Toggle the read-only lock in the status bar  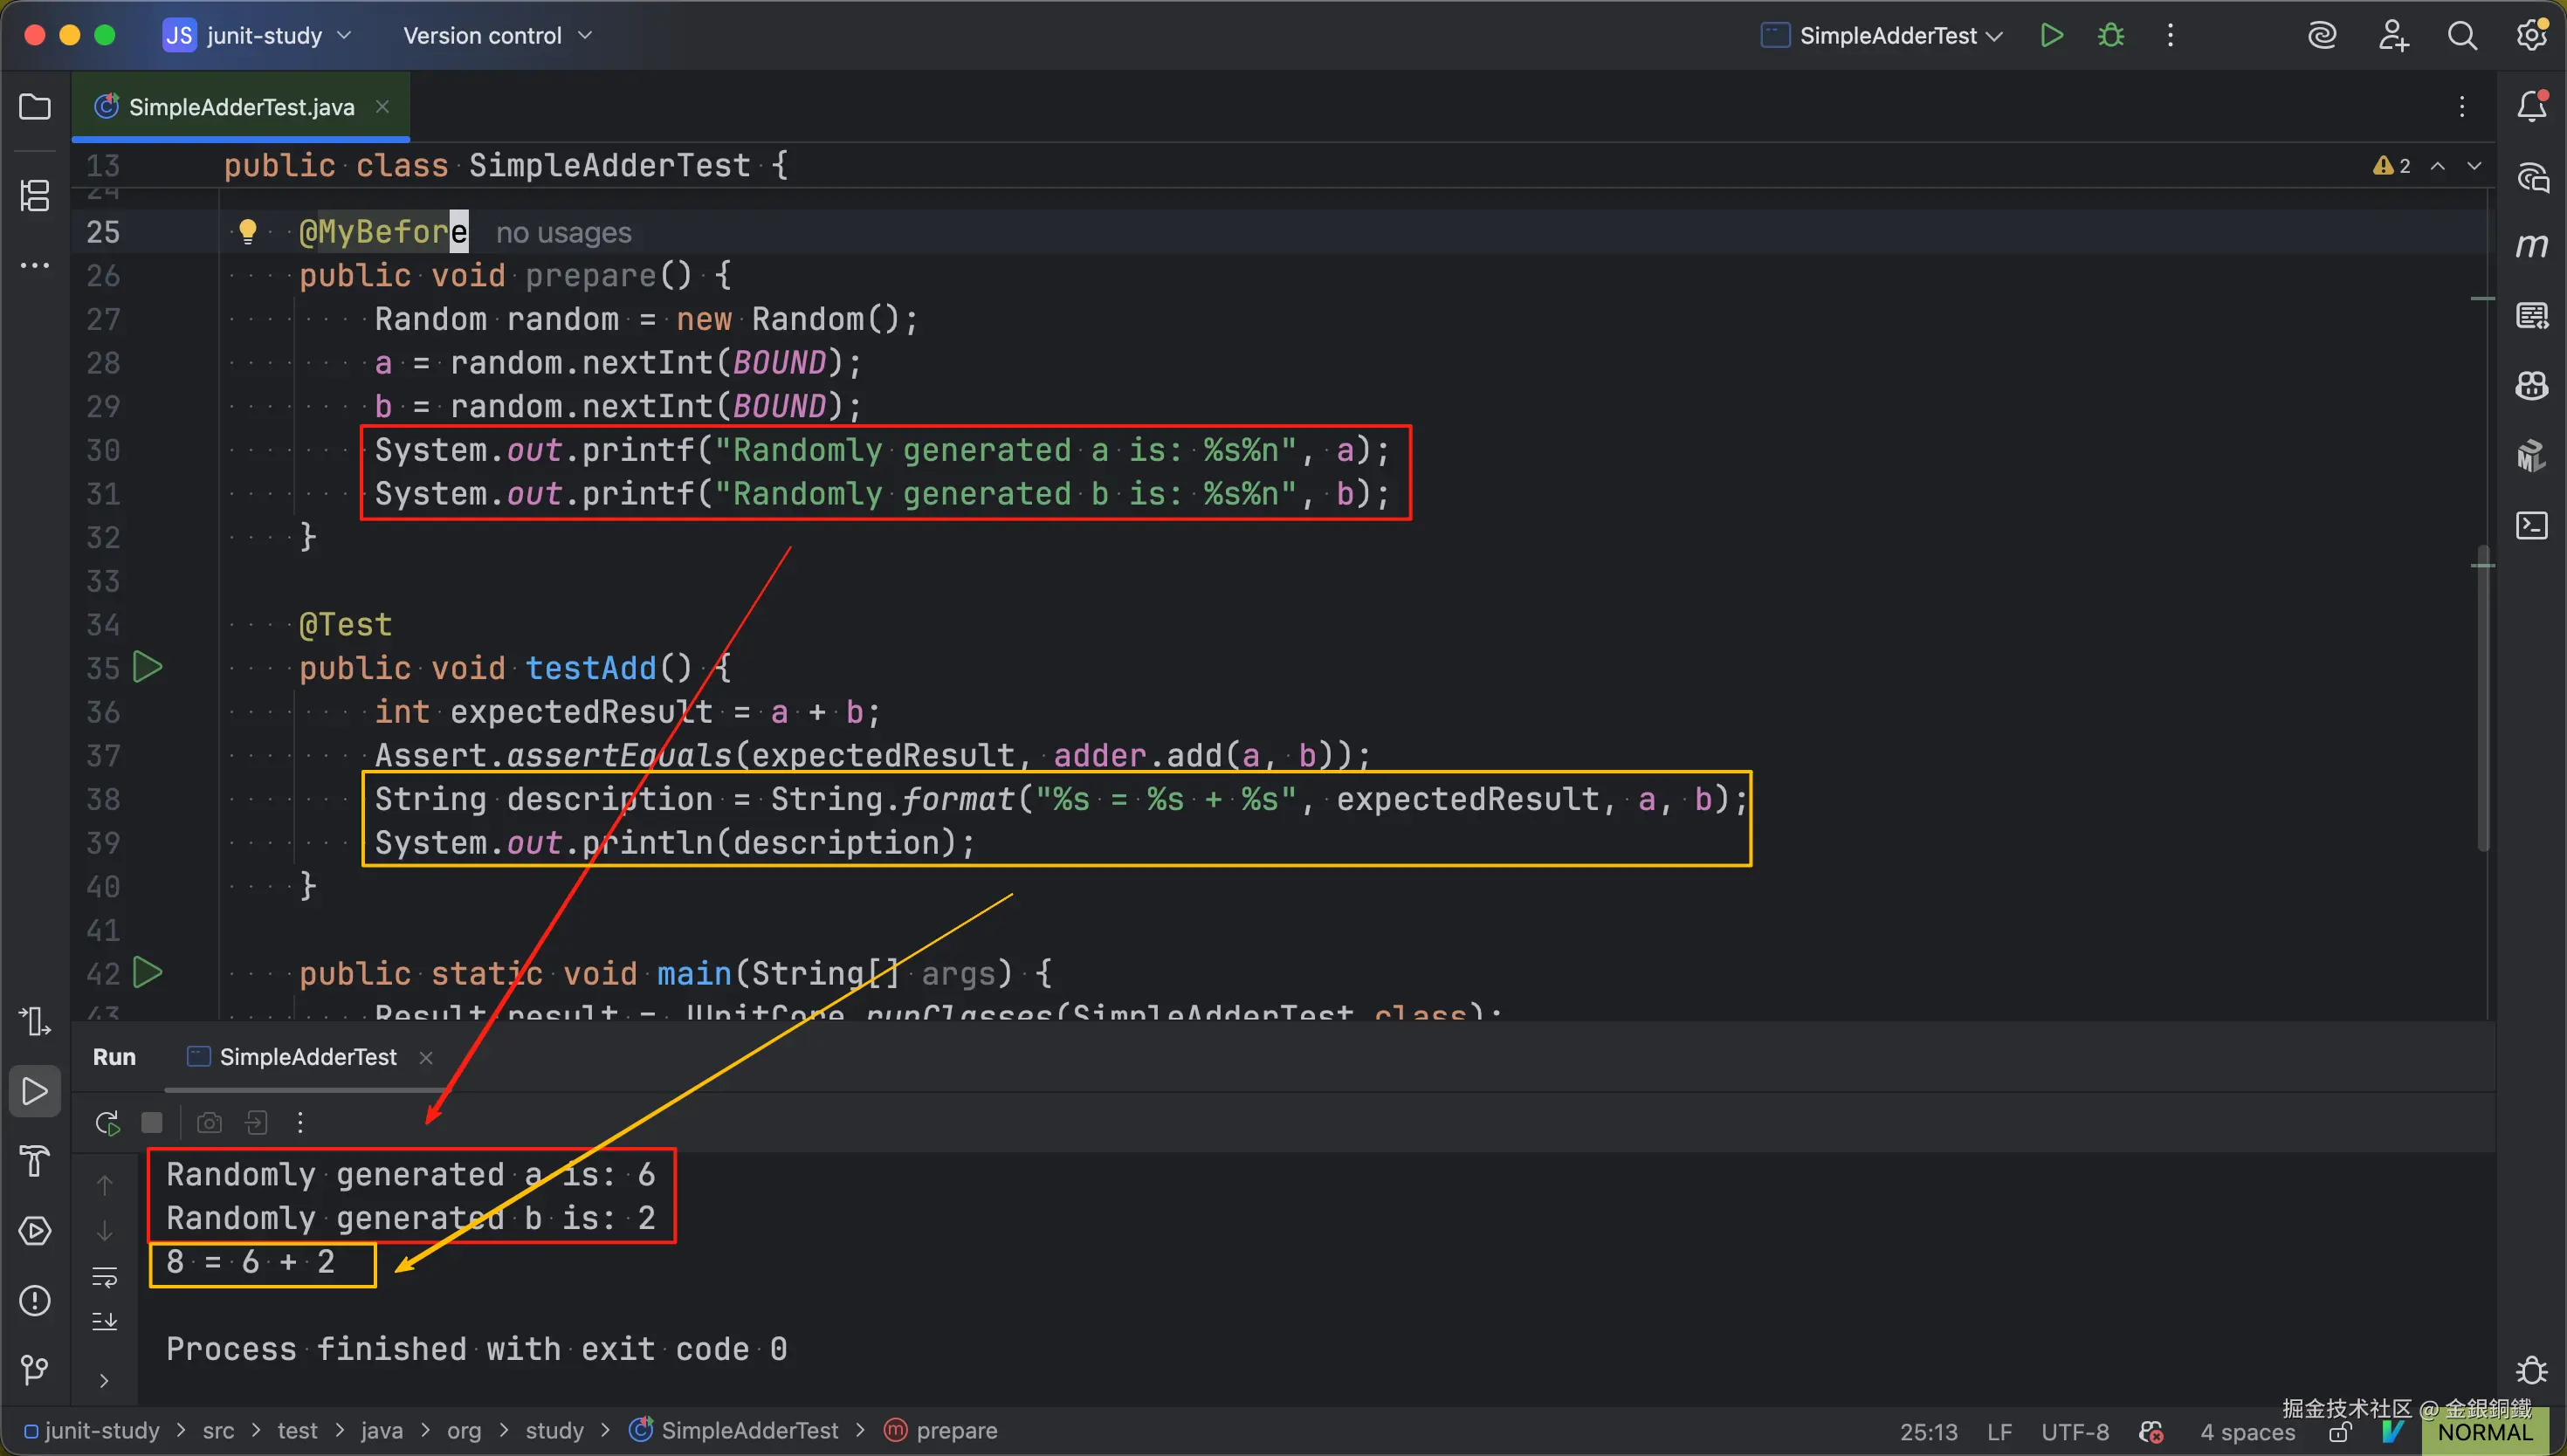coord(2340,1433)
